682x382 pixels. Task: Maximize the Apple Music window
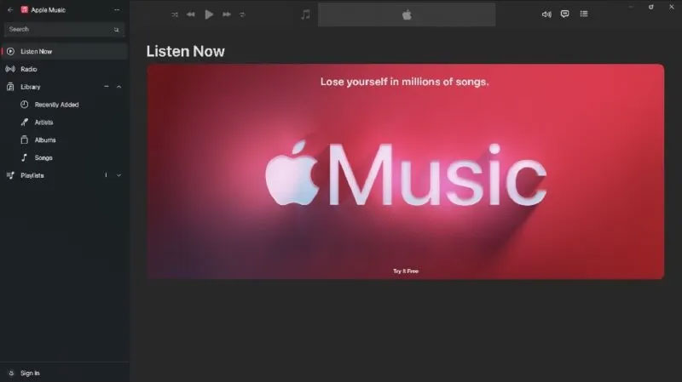pyautogui.click(x=650, y=7)
